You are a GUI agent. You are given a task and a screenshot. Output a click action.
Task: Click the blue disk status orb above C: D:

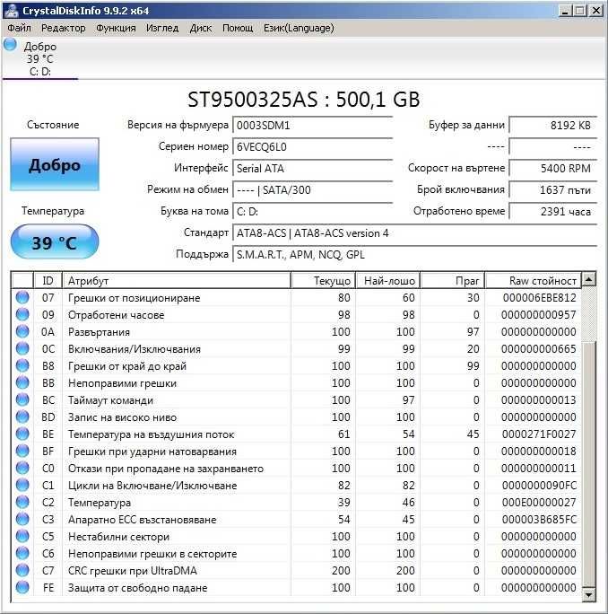click(10, 45)
